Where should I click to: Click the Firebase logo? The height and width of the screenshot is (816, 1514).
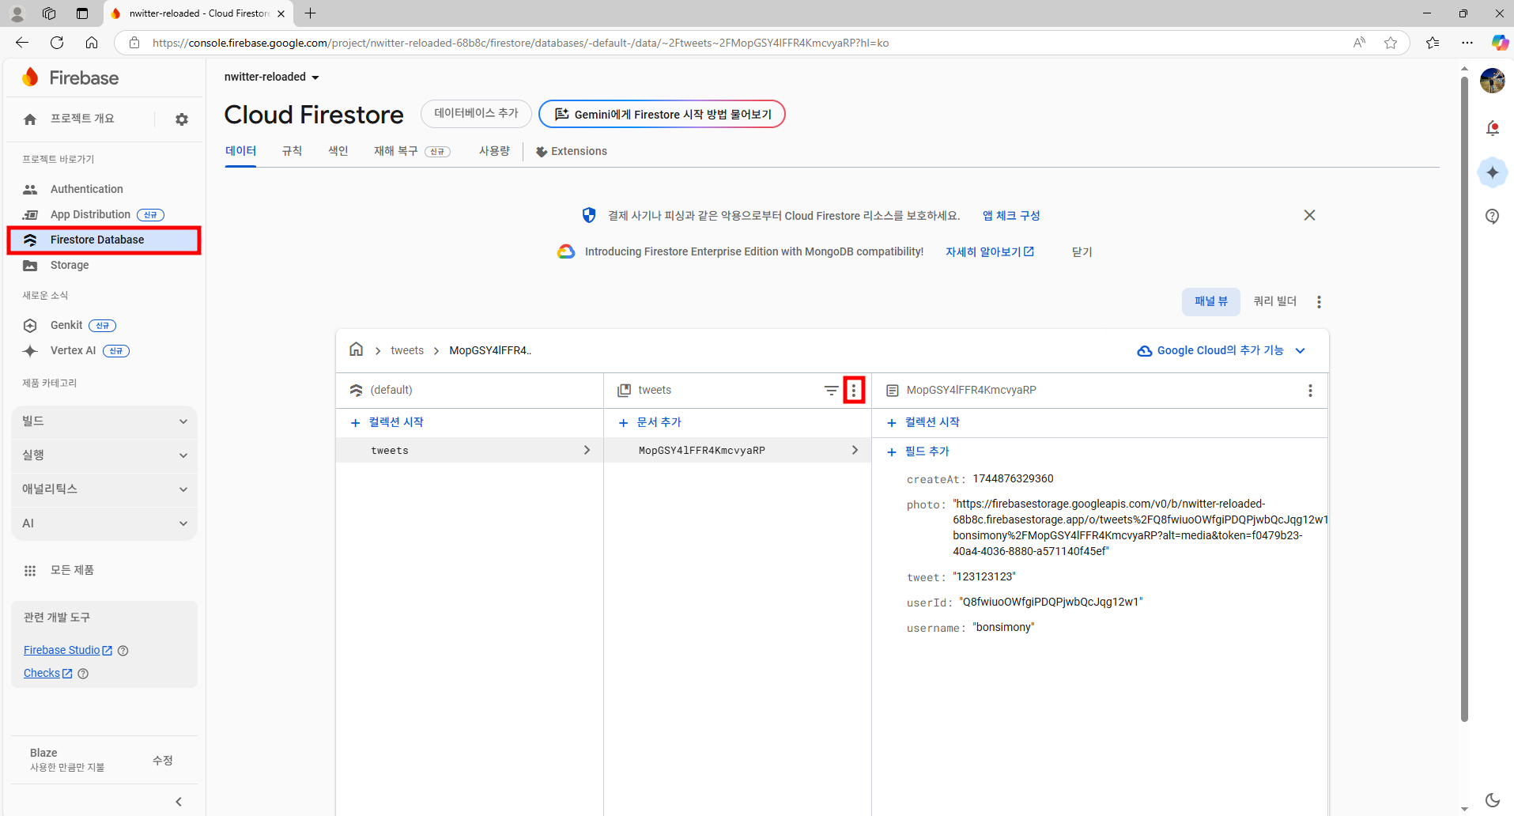[70, 77]
